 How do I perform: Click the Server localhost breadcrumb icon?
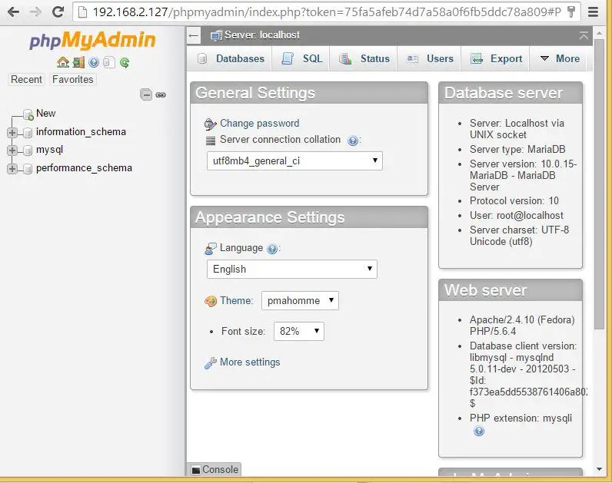[x=216, y=35]
